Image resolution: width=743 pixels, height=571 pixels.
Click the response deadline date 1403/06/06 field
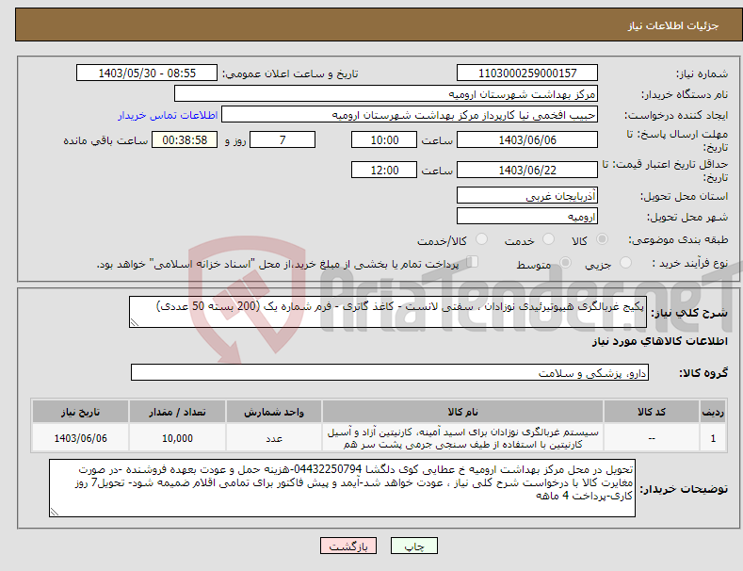pos(527,139)
